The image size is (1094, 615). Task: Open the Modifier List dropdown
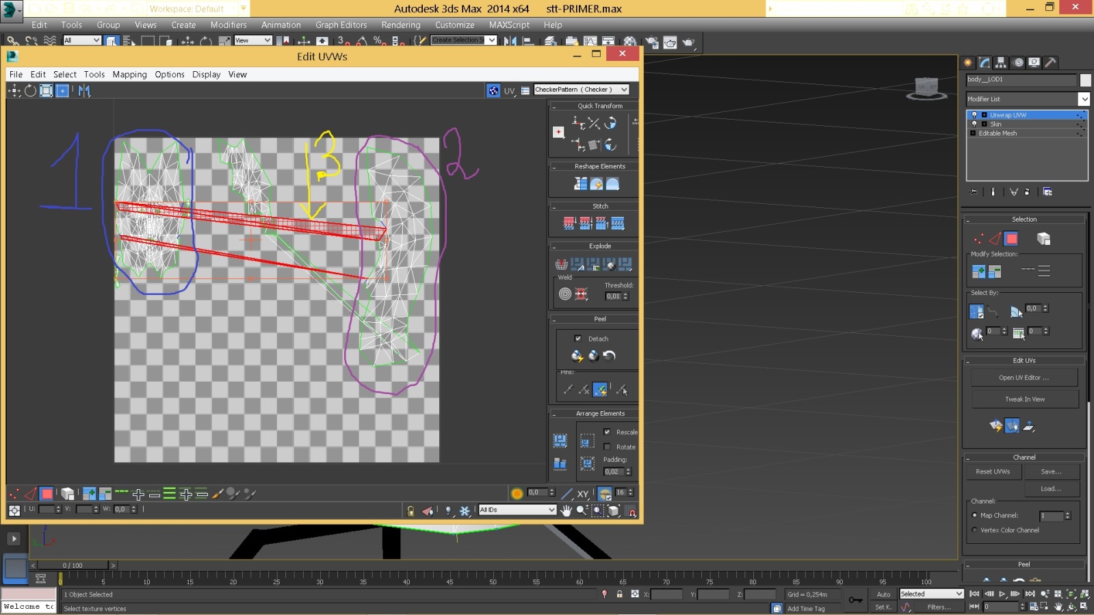tap(1027, 99)
